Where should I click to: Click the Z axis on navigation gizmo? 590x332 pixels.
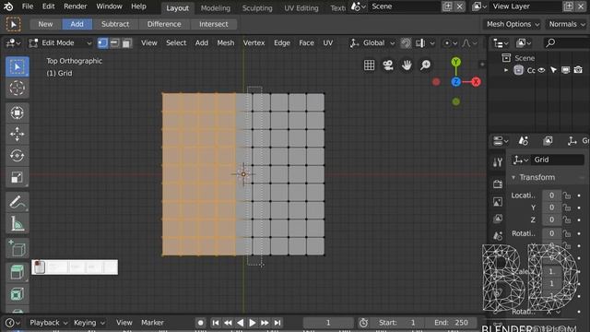pos(455,82)
